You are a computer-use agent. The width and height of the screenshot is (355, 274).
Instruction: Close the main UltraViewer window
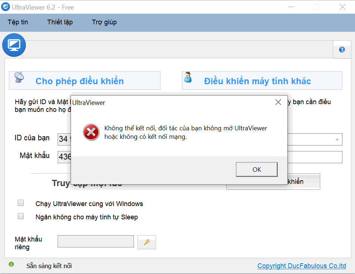tap(342, 7)
